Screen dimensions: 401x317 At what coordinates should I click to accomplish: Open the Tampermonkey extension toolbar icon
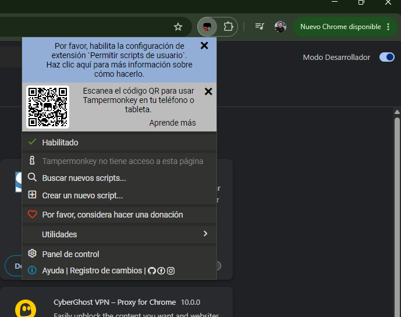(x=207, y=27)
